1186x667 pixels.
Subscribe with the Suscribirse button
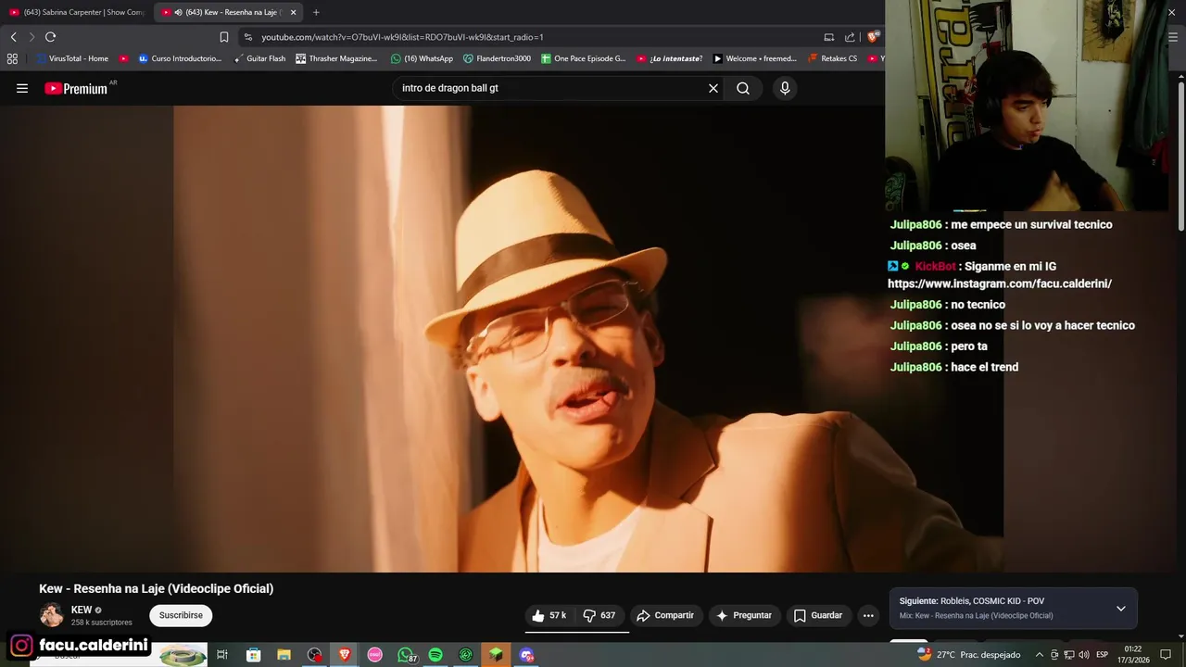point(181,615)
